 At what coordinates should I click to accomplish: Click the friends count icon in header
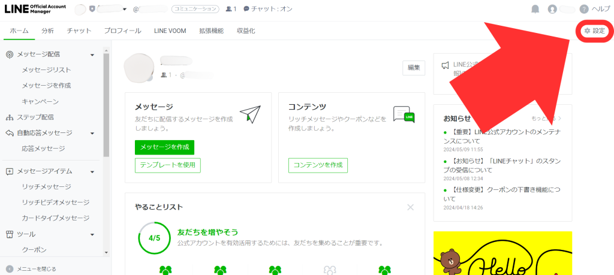tap(228, 9)
